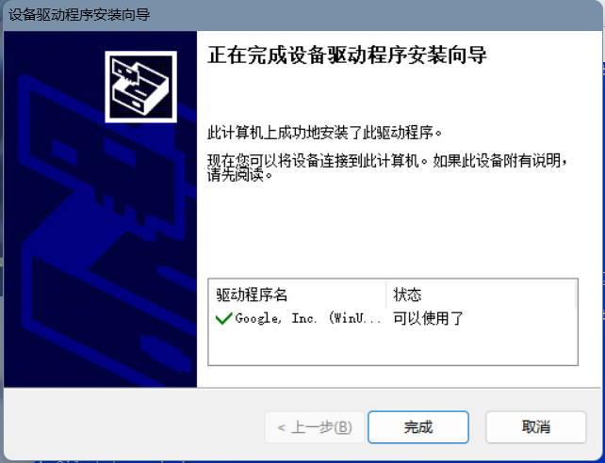This screenshot has width=605, height=463.
Task: Click 完成 to finish the wizard
Action: [418, 427]
